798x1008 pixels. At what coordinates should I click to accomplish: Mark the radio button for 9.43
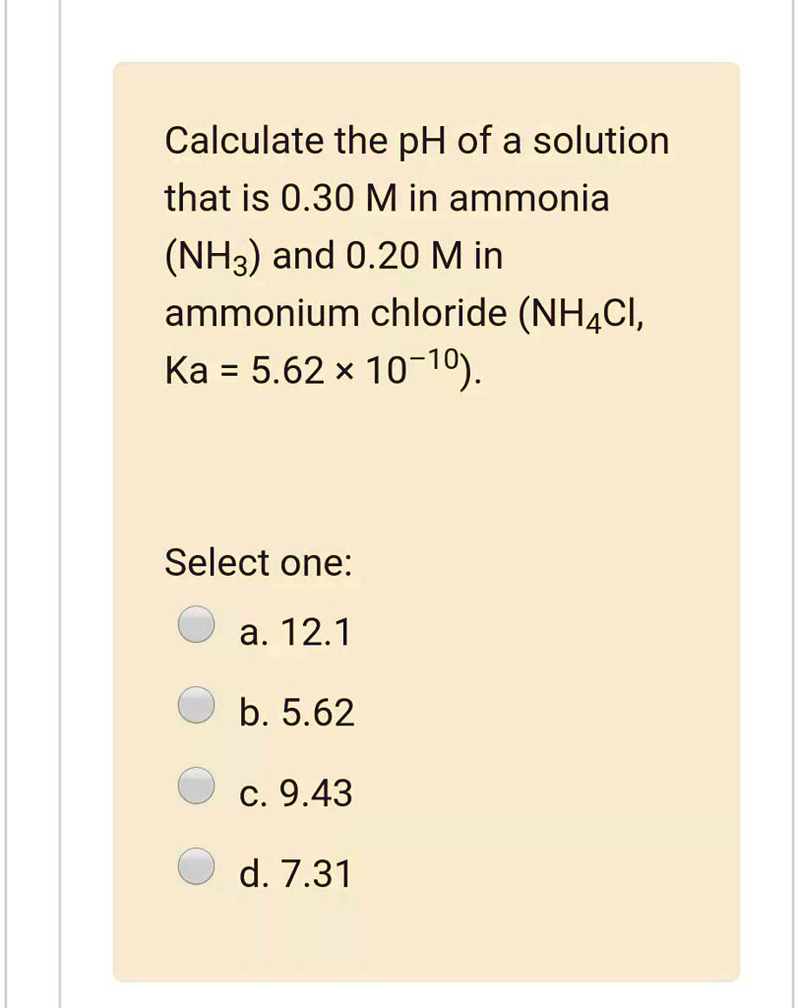(x=197, y=785)
